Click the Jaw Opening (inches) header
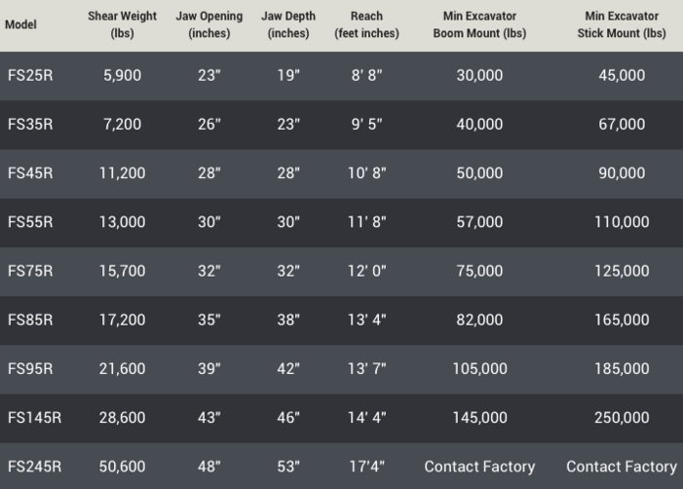The height and width of the screenshot is (489, 683). click(209, 24)
